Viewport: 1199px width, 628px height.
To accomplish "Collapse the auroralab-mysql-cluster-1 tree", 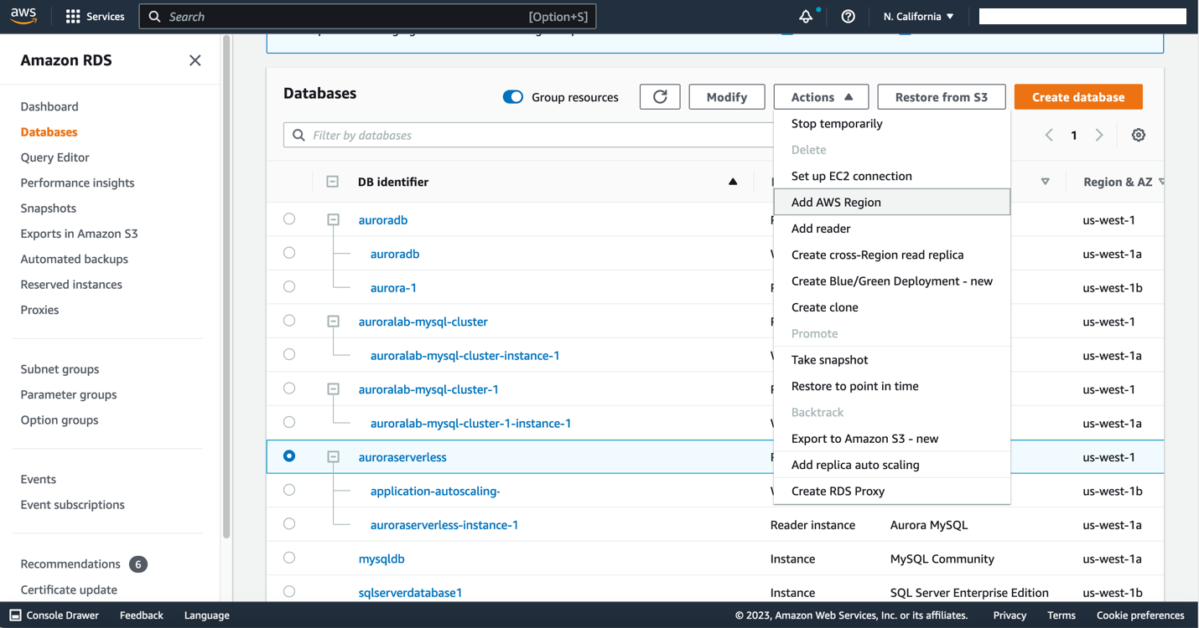I will pos(333,389).
